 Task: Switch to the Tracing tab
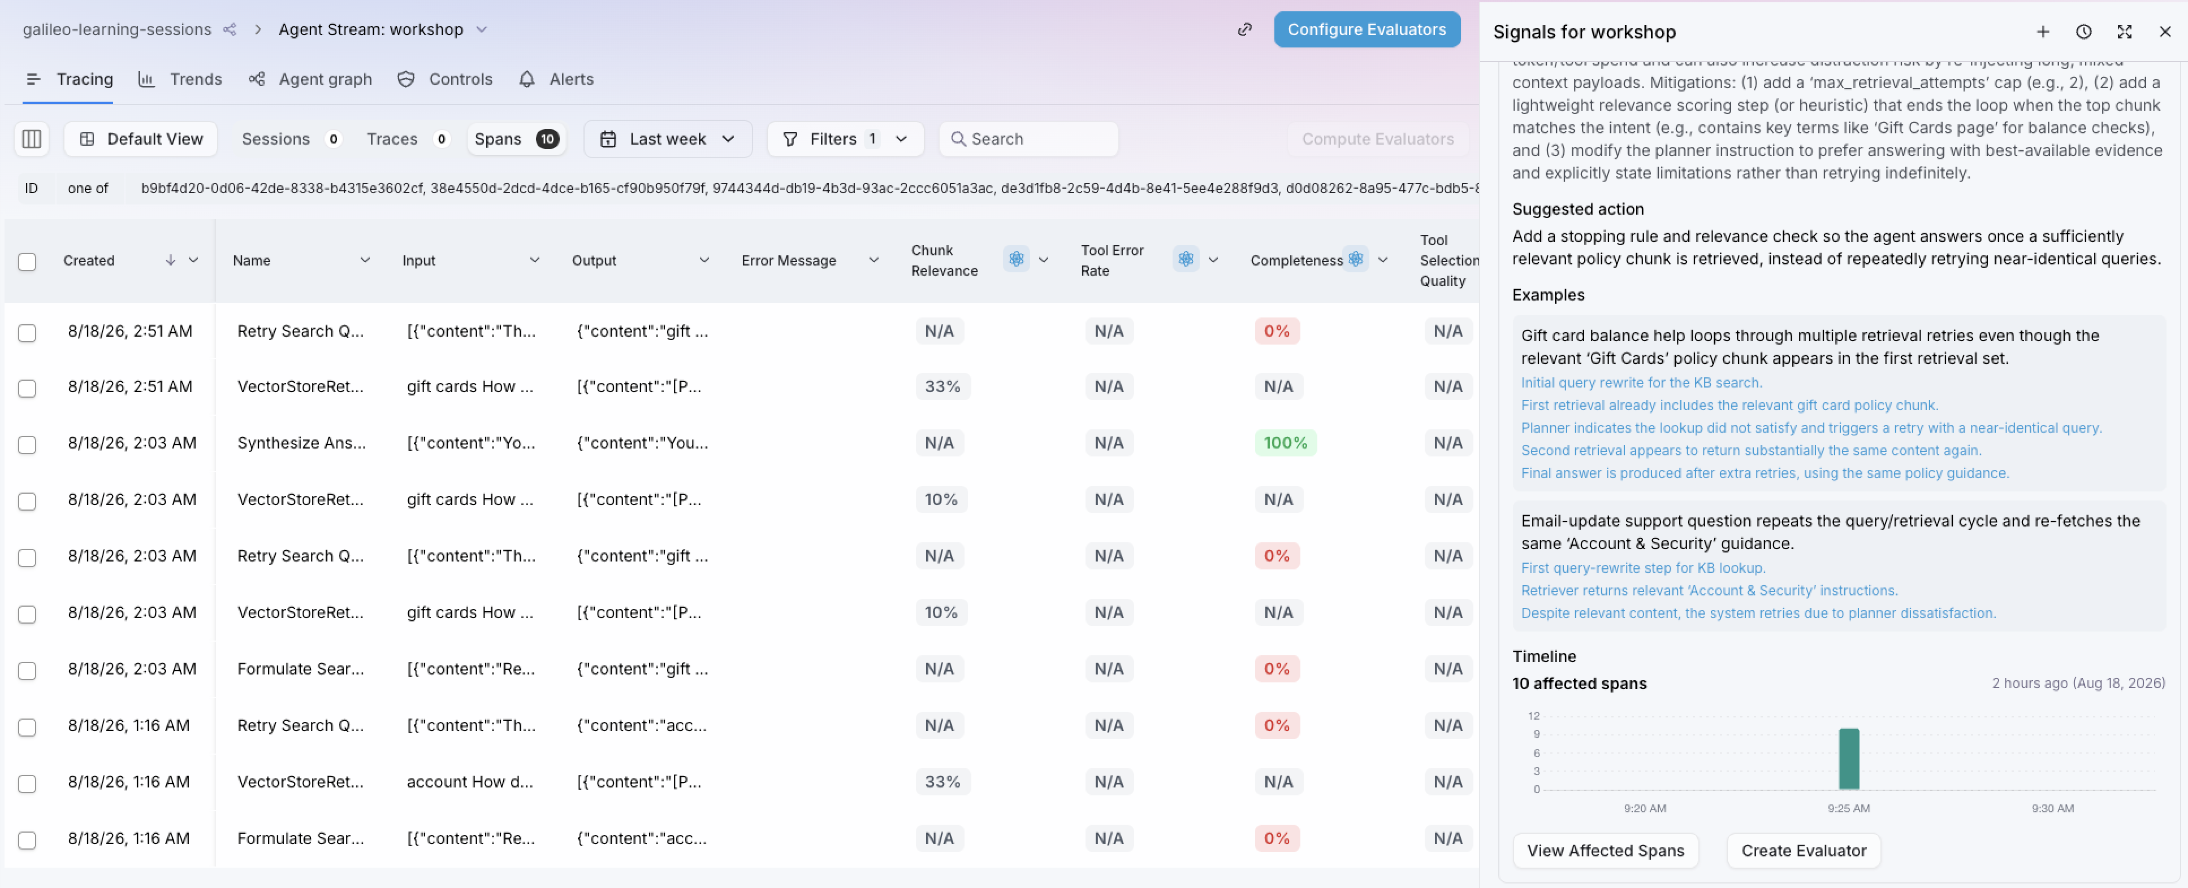pyautogui.click(x=68, y=79)
